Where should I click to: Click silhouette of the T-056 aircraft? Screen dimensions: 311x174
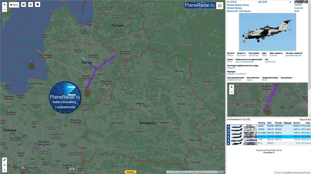237,140
